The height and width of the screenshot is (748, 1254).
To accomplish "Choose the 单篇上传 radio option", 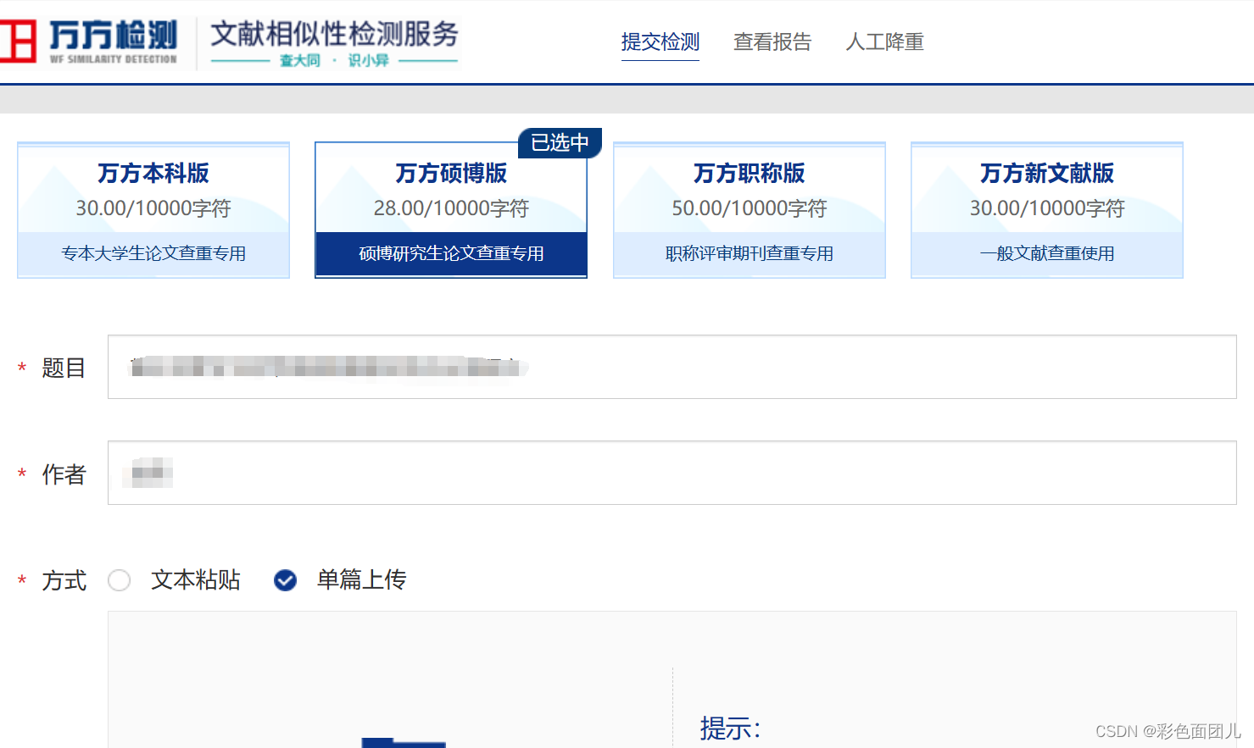I will coord(286,580).
